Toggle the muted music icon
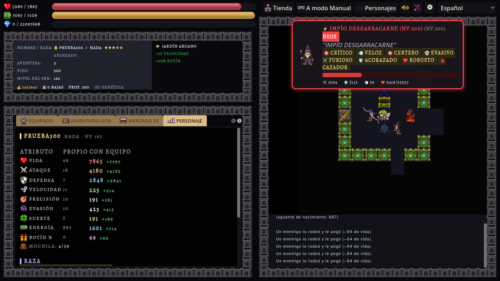The image size is (500, 281). click(417, 8)
